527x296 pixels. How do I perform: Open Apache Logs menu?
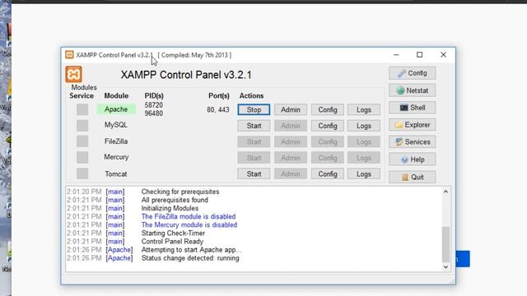pos(364,109)
